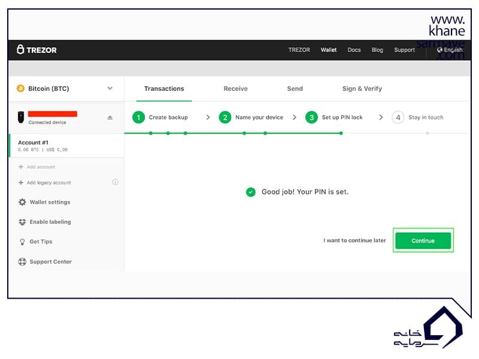Click the Wallet settings gear icon
The width and height of the screenshot is (479, 359).
point(22,202)
